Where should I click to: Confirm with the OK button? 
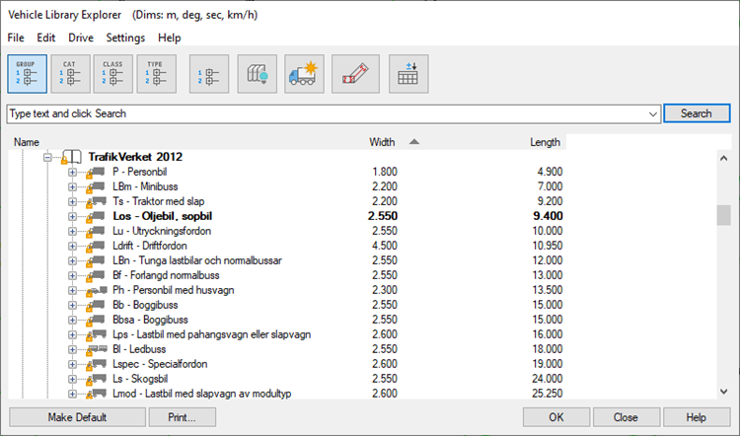[x=556, y=417]
